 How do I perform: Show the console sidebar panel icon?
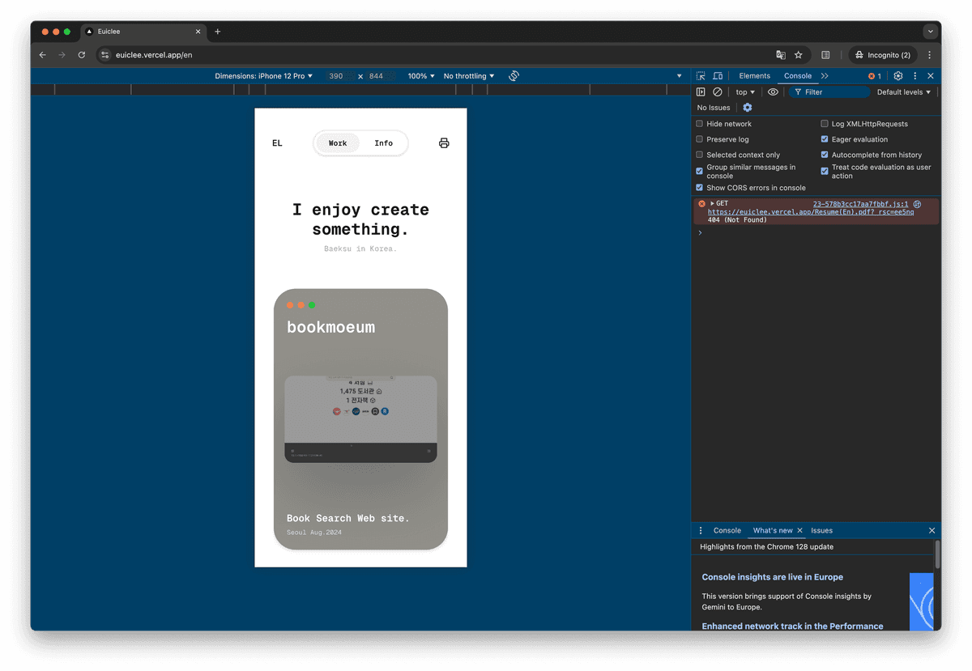[701, 92]
